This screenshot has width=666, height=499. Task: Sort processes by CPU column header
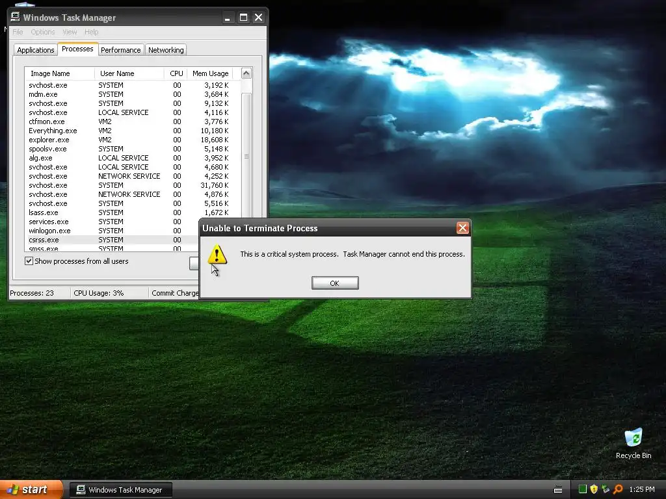[x=176, y=73]
